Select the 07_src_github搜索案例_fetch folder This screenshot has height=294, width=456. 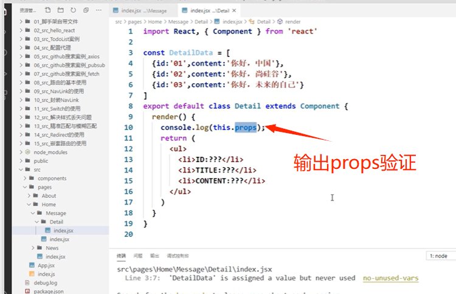[x=67, y=73]
